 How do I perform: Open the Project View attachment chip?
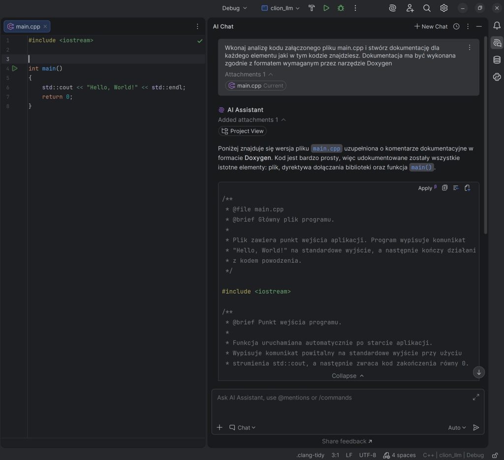point(242,131)
